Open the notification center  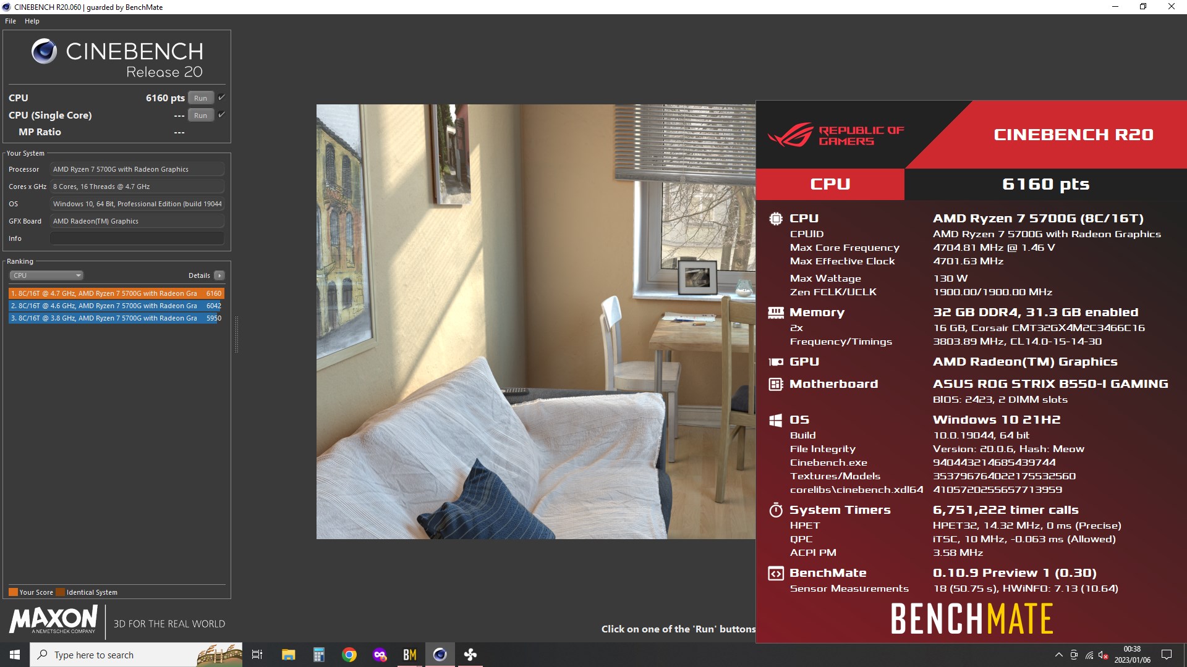pyautogui.click(x=1167, y=655)
